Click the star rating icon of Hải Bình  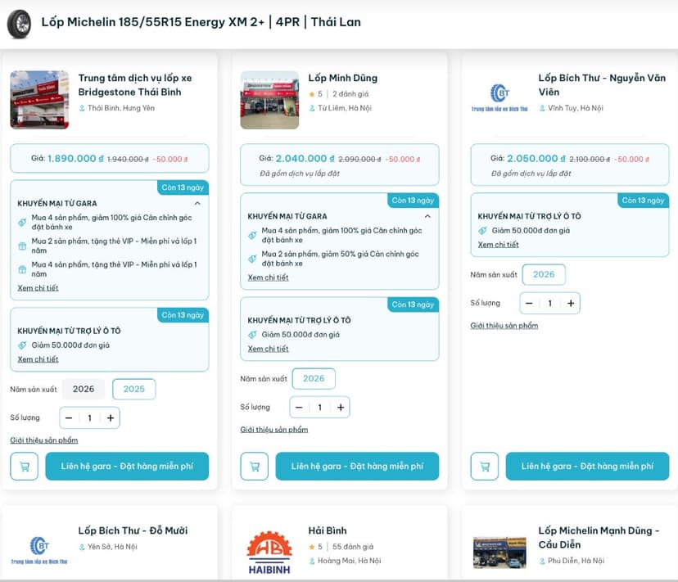[312, 547]
